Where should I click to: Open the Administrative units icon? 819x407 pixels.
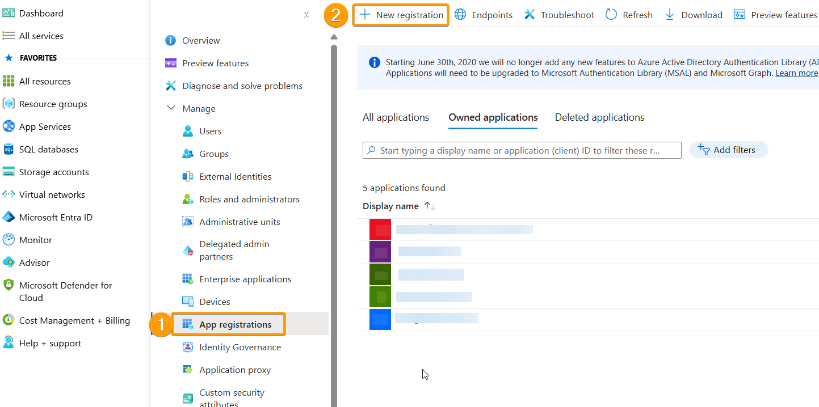click(x=188, y=222)
